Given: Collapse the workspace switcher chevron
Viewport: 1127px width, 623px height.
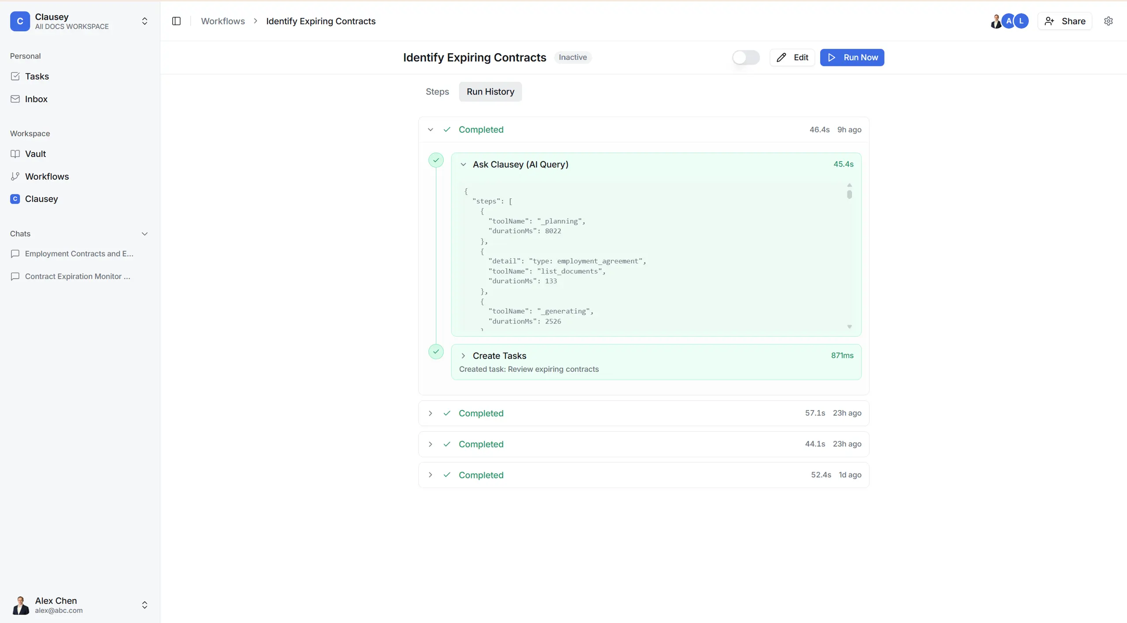Looking at the screenshot, I should point(144,21).
